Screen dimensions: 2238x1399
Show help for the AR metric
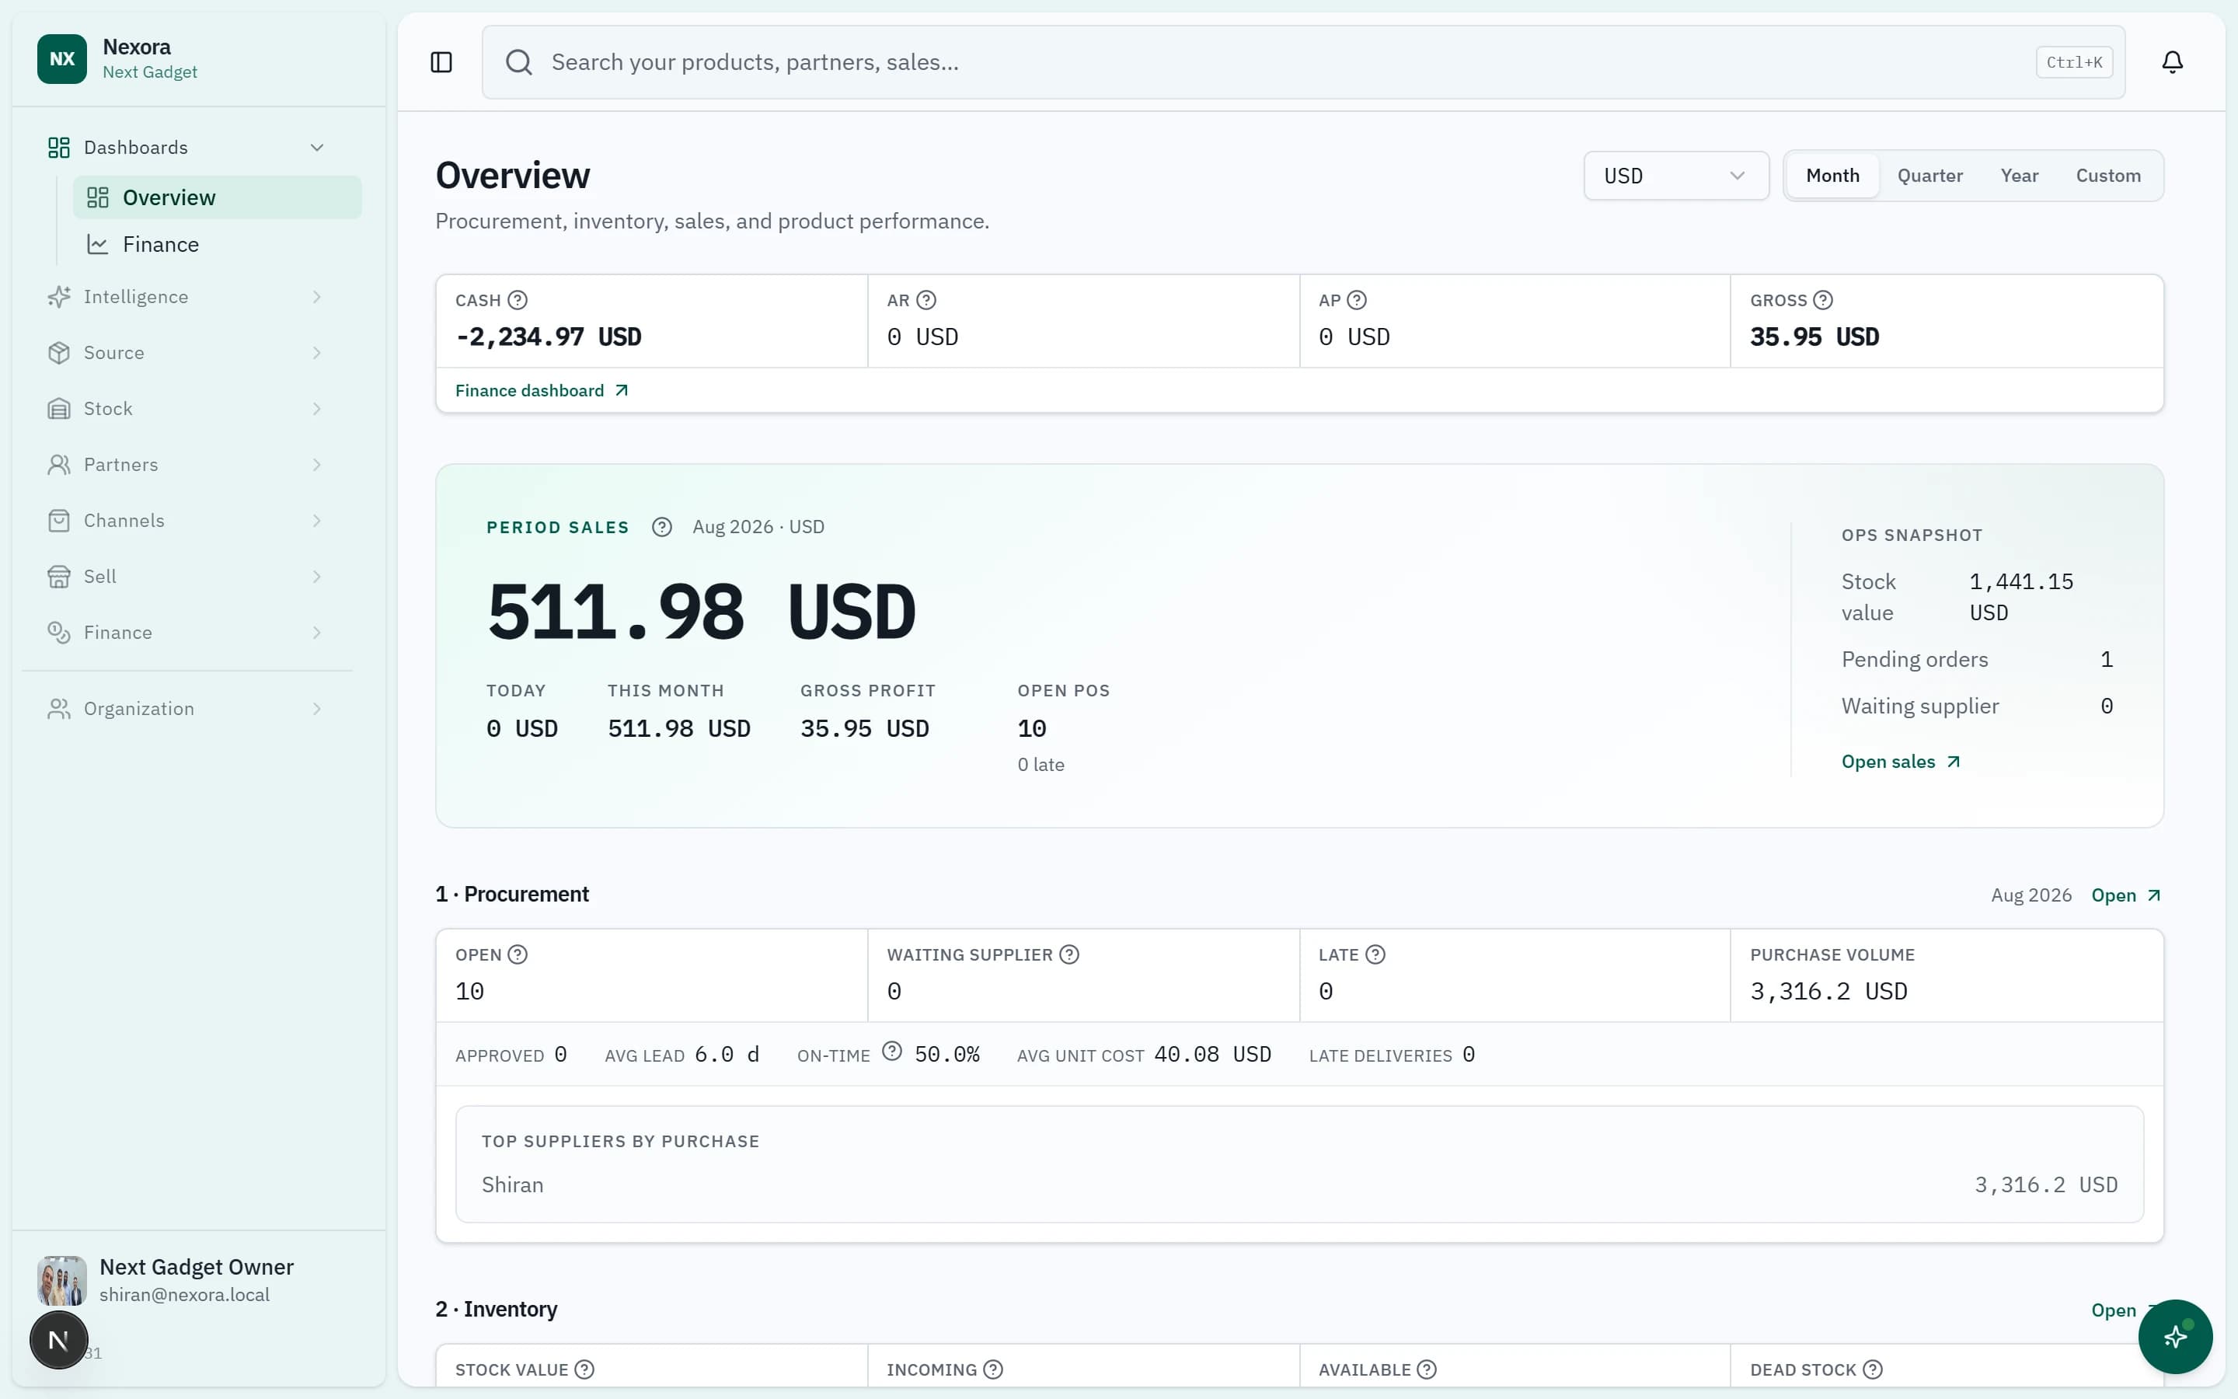tap(926, 300)
